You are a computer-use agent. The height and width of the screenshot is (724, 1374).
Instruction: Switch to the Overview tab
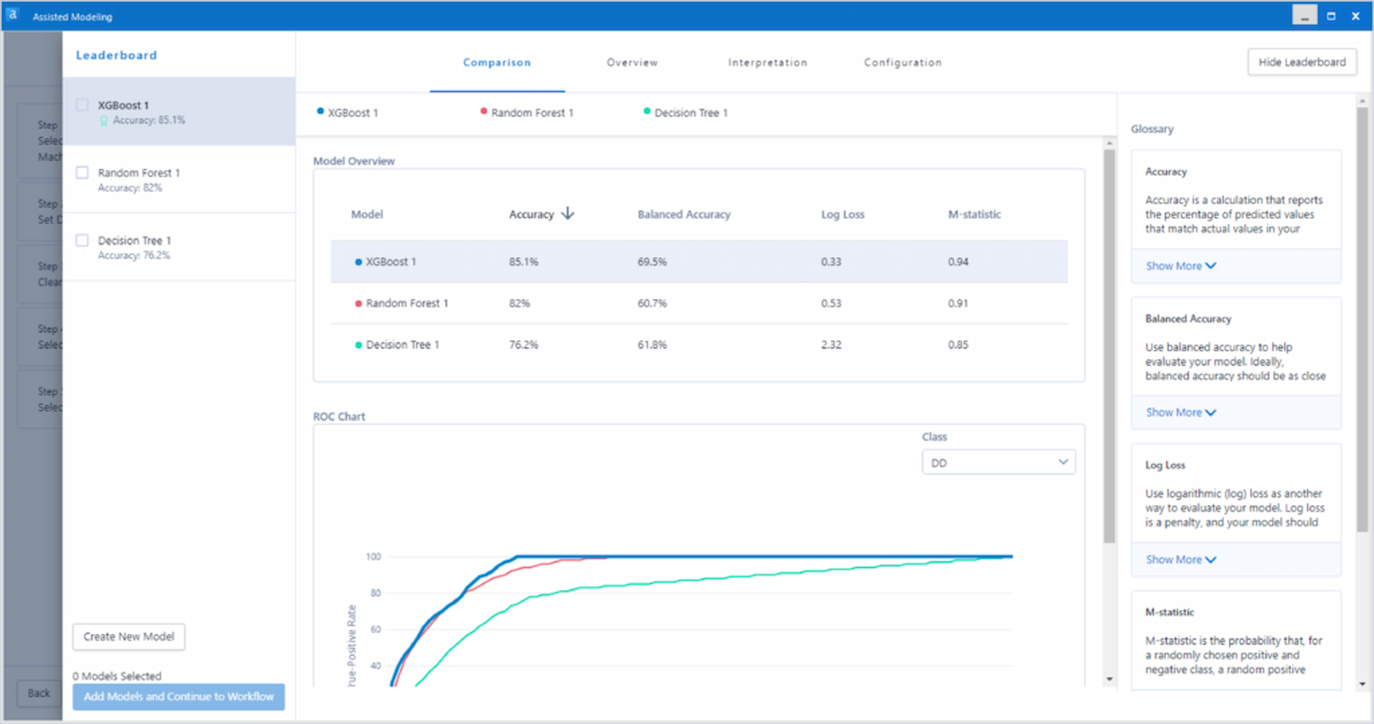(x=632, y=62)
